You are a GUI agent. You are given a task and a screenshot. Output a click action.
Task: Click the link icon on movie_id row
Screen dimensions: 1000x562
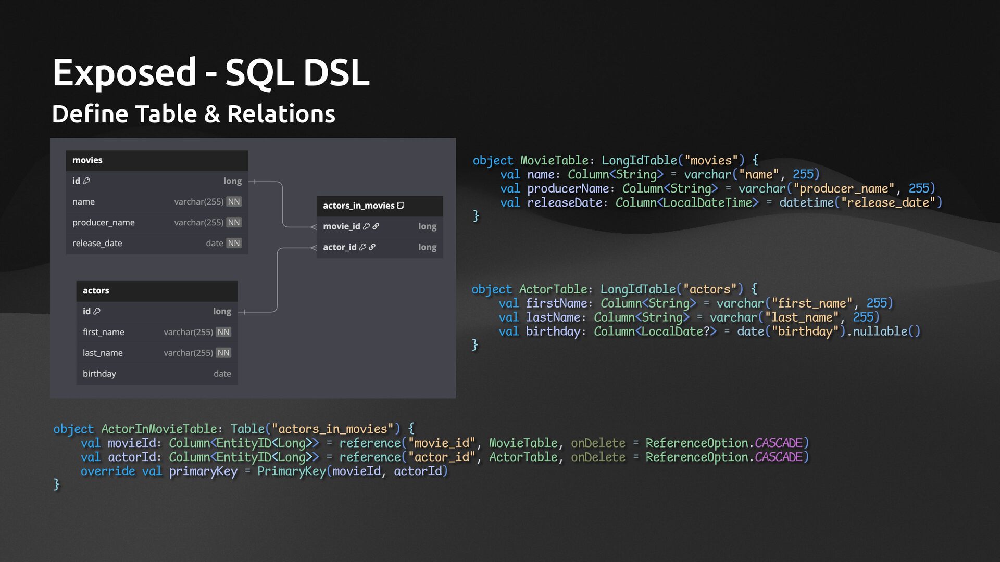(376, 226)
